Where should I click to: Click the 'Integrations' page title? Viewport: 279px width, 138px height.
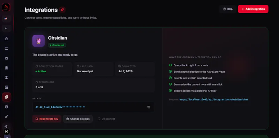(41, 10)
